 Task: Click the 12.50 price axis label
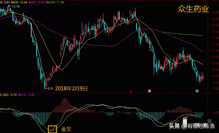pos(215,13)
